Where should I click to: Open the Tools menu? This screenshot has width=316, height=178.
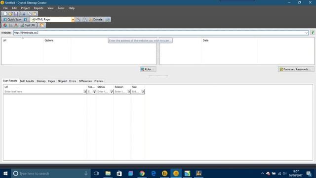pyautogui.click(x=61, y=8)
